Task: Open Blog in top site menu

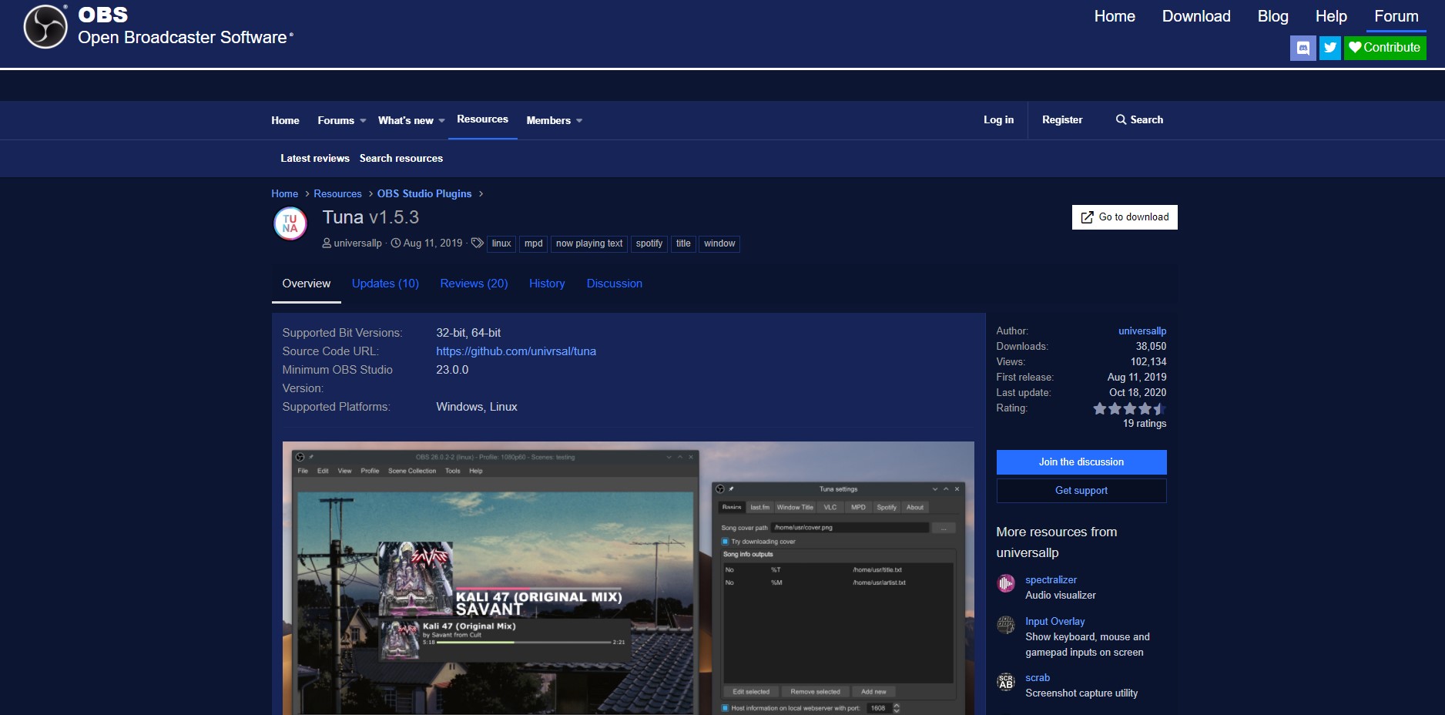Action: click(1272, 16)
